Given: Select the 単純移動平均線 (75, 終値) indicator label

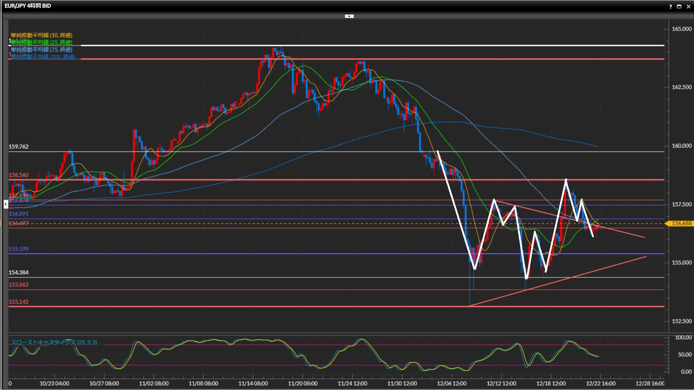Looking at the screenshot, I should coord(42,49).
